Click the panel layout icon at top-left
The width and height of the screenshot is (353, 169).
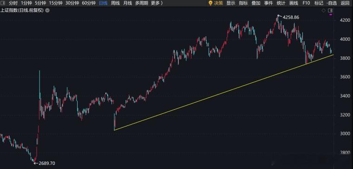[3, 3]
